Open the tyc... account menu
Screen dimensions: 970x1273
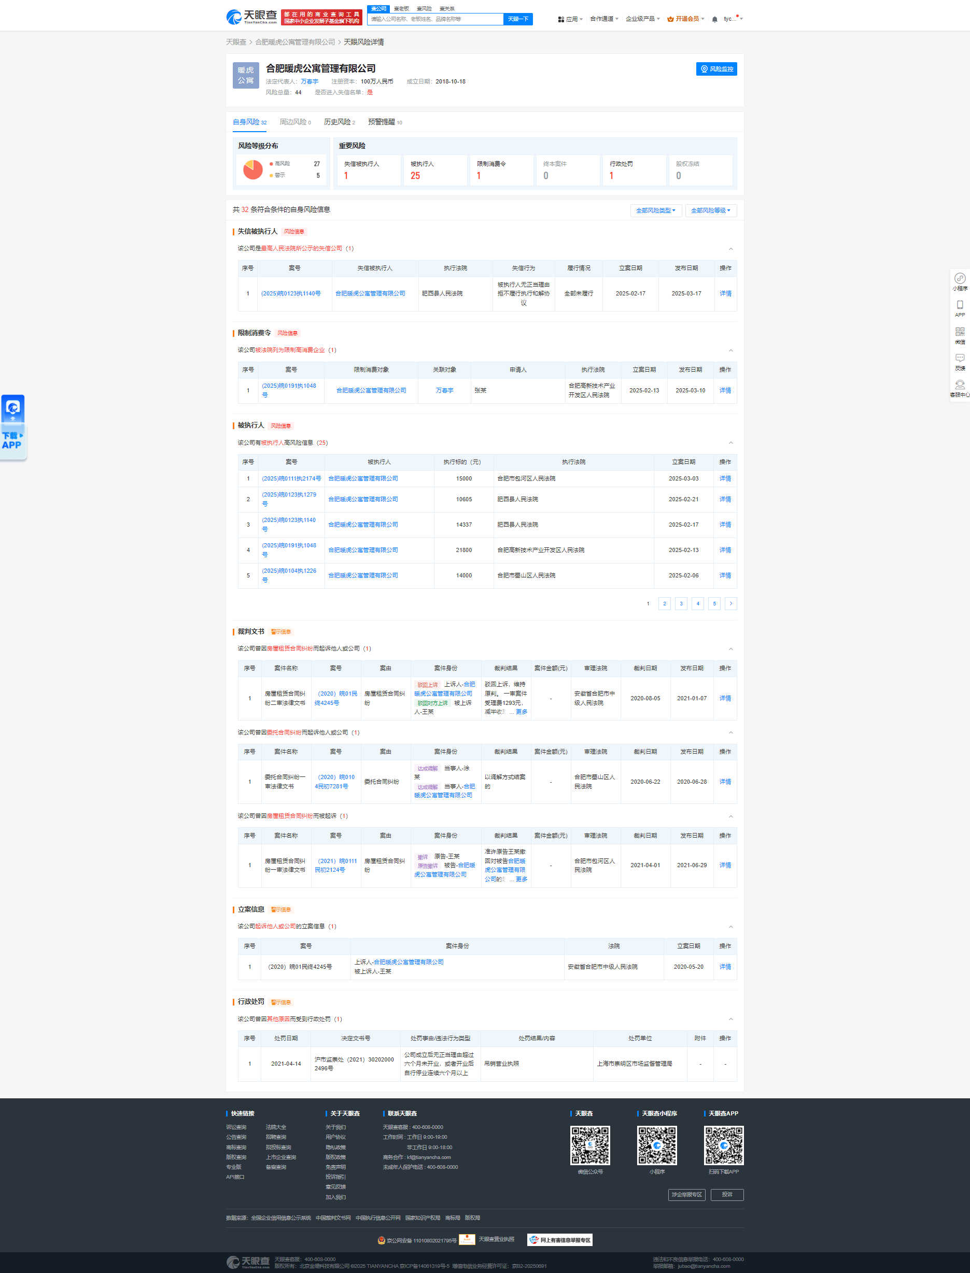click(x=733, y=19)
